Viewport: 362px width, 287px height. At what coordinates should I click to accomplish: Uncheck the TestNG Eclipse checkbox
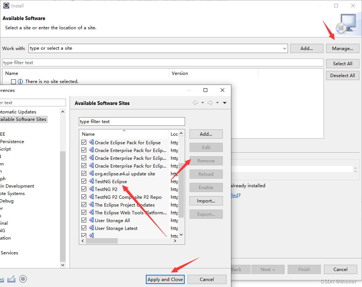pyautogui.click(x=84, y=181)
